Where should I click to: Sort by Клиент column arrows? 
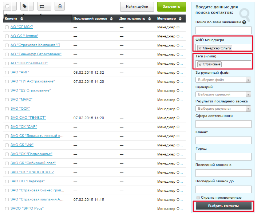coord(22,19)
